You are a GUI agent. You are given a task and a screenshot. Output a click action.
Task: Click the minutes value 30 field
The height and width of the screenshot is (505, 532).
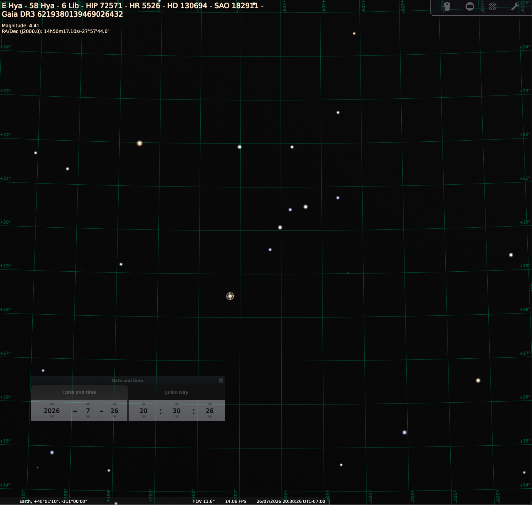point(177,411)
